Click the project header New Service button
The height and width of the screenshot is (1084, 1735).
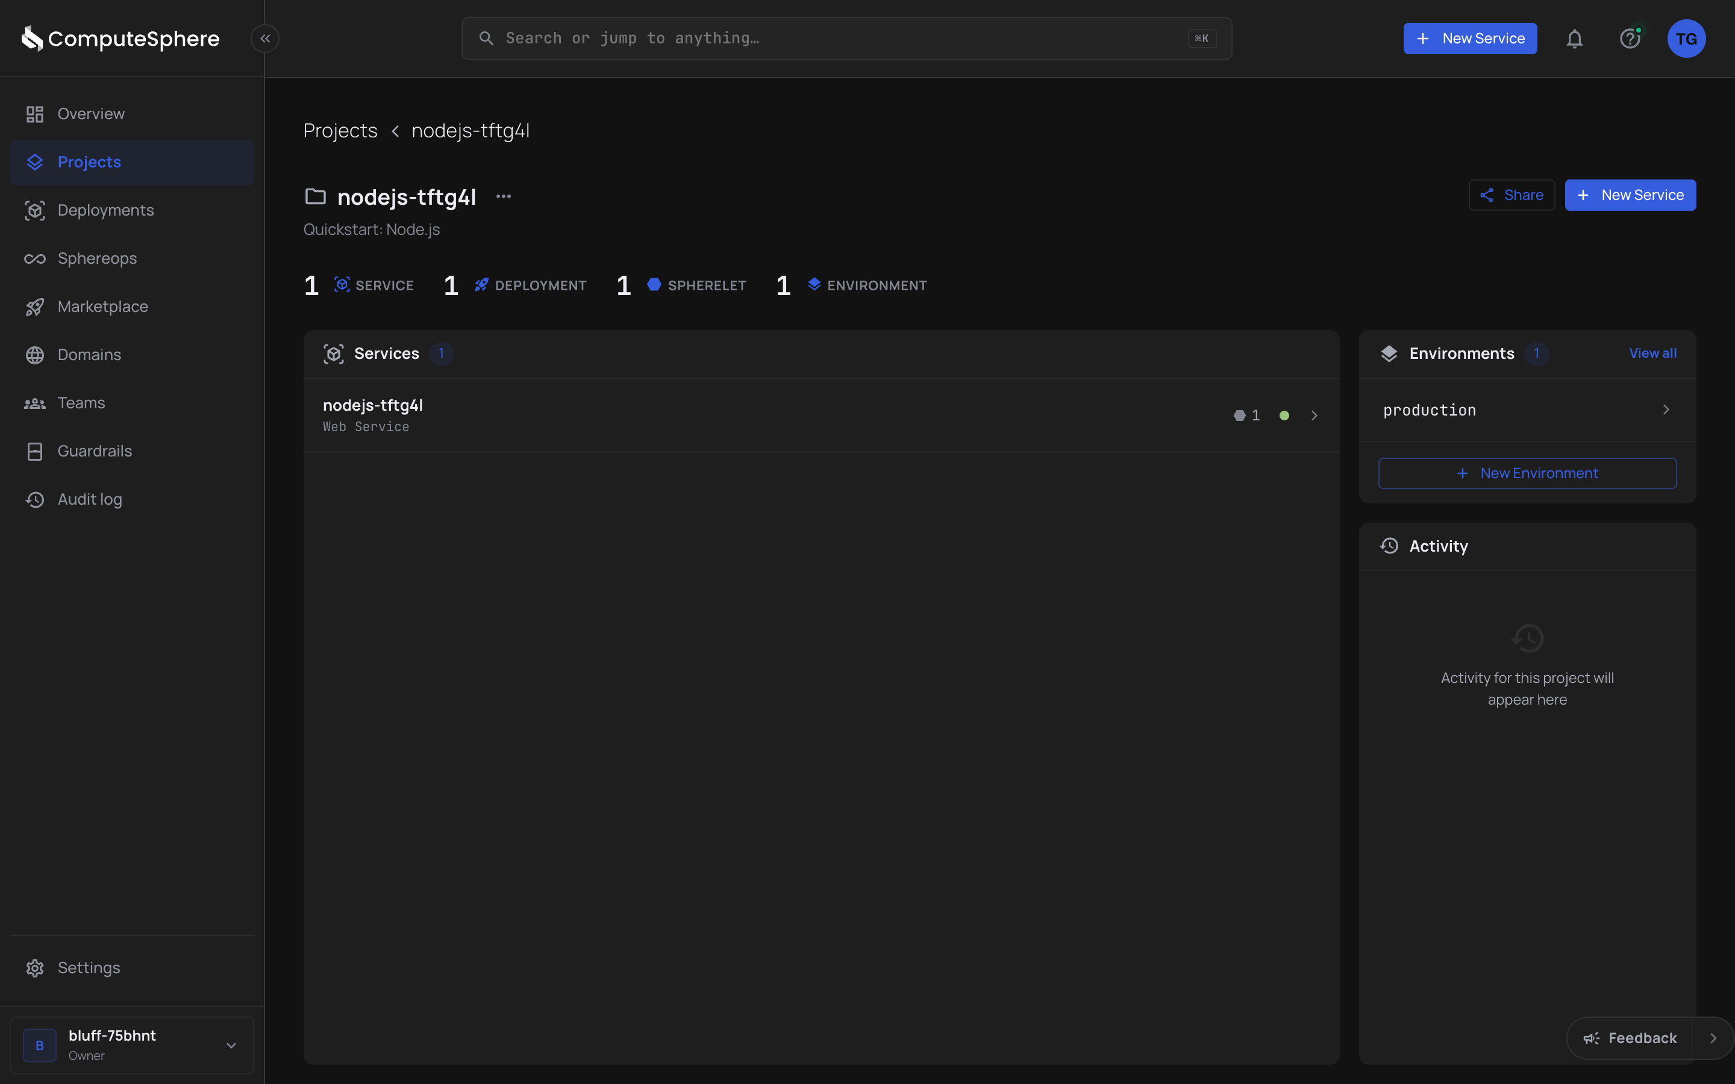click(x=1630, y=195)
